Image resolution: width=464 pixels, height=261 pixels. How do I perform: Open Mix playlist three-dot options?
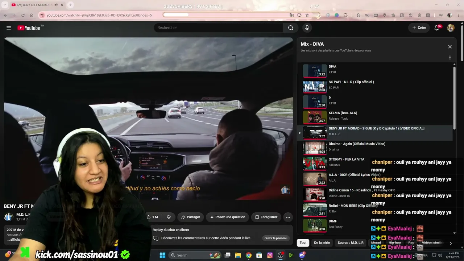coord(450,58)
